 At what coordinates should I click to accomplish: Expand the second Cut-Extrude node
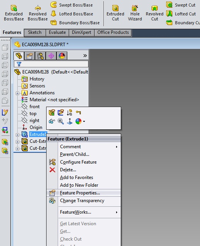(17, 149)
